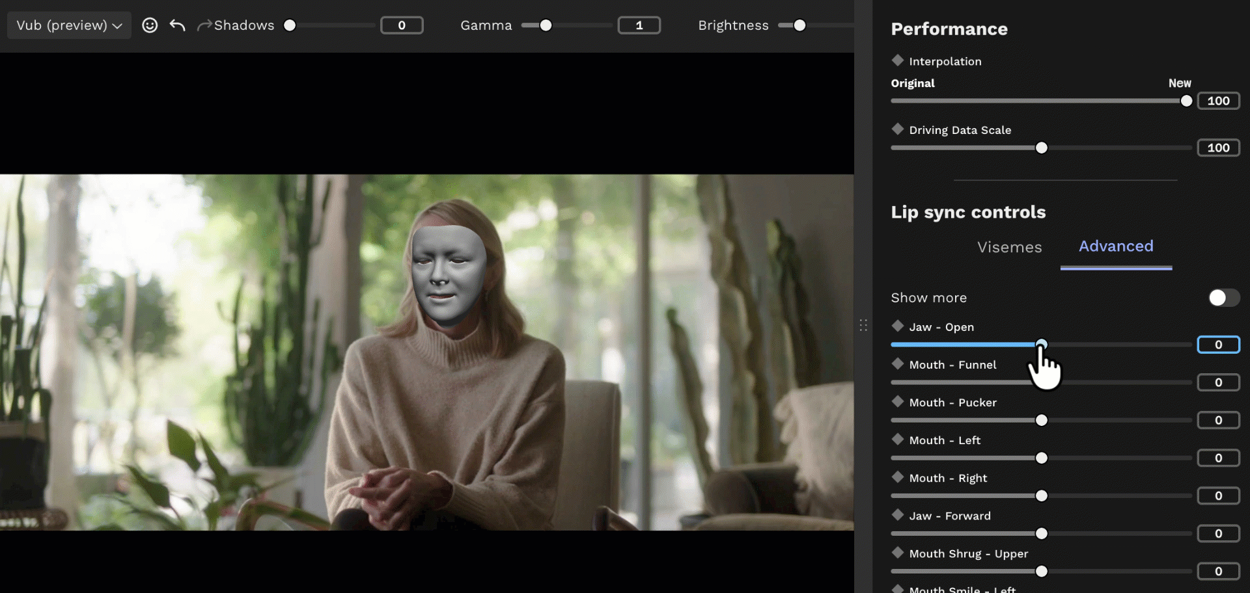This screenshot has height=593, width=1250.
Task: Click the emoji expression icon in the toolbar
Action: click(150, 25)
